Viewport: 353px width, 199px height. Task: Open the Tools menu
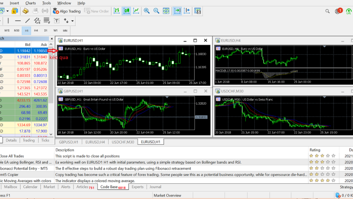[x=47, y=3]
